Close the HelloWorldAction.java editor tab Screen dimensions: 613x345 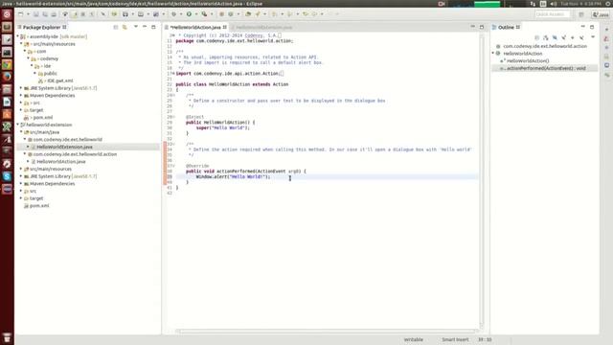tap(225, 27)
